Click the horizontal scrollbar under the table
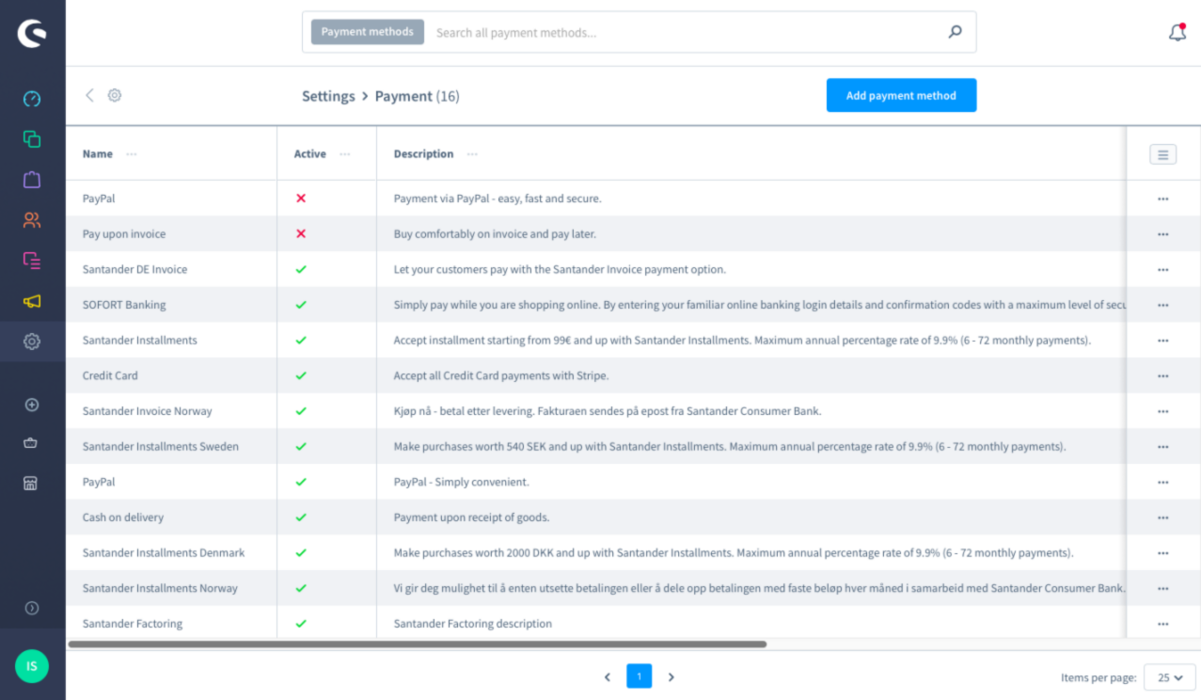This screenshot has width=1201, height=700. (x=418, y=644)
